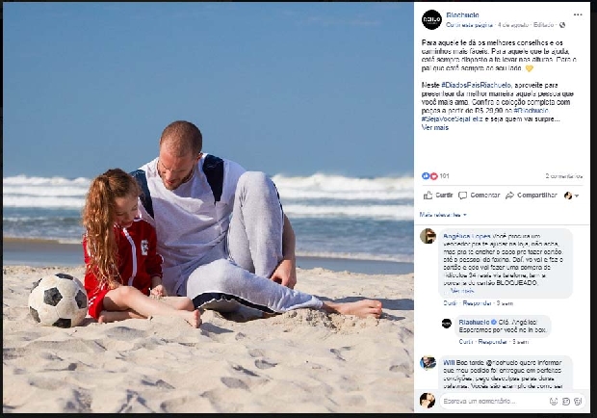Open the three-dots post options menu
Viewport: 597px width, 418px height.
tap(578, 14)
